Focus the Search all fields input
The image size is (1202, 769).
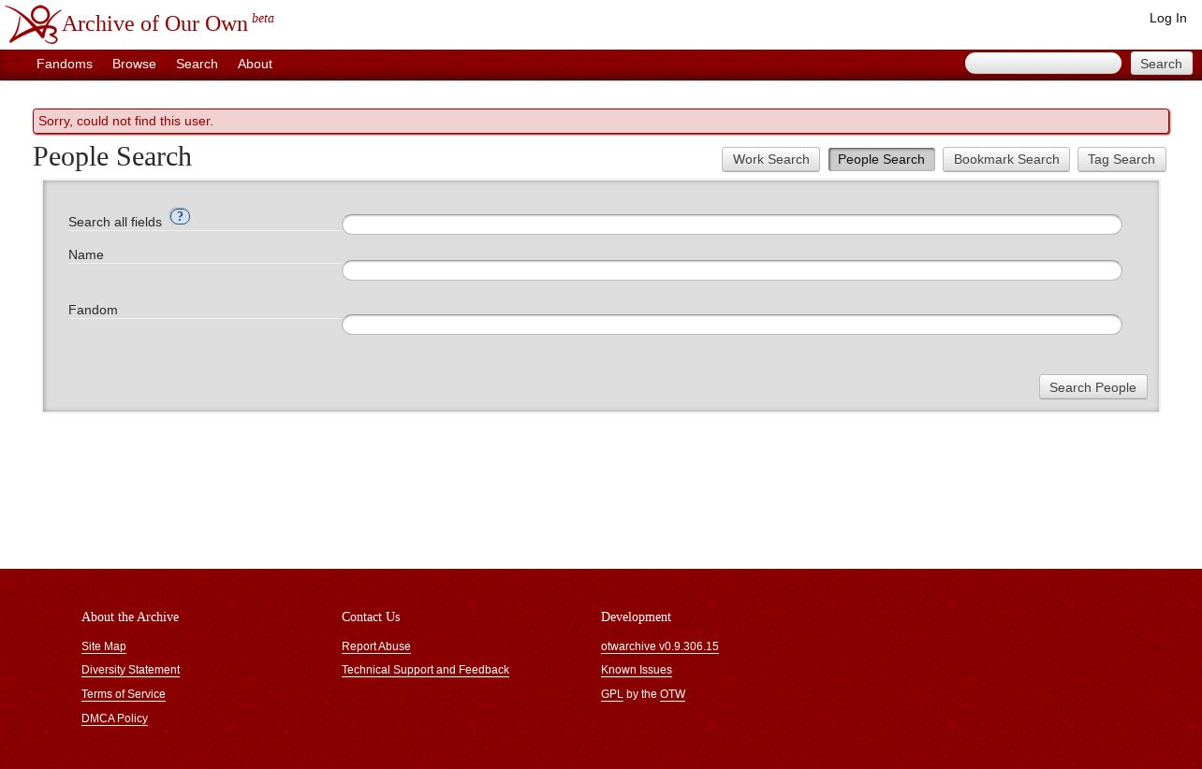click(x=731, y=225)
